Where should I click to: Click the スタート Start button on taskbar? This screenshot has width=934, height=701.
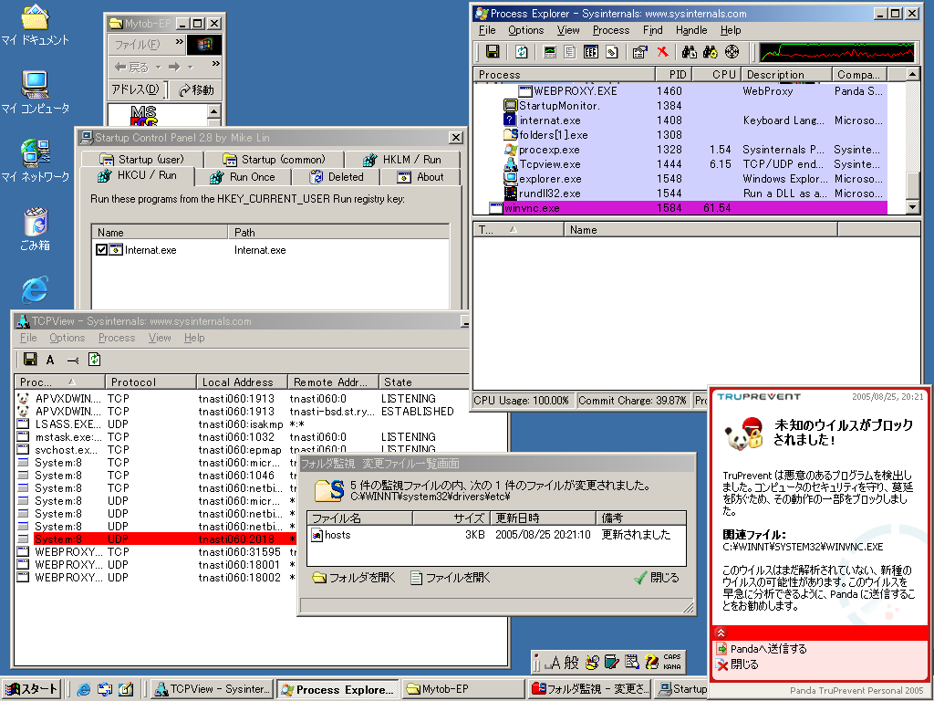click(31, 690)
